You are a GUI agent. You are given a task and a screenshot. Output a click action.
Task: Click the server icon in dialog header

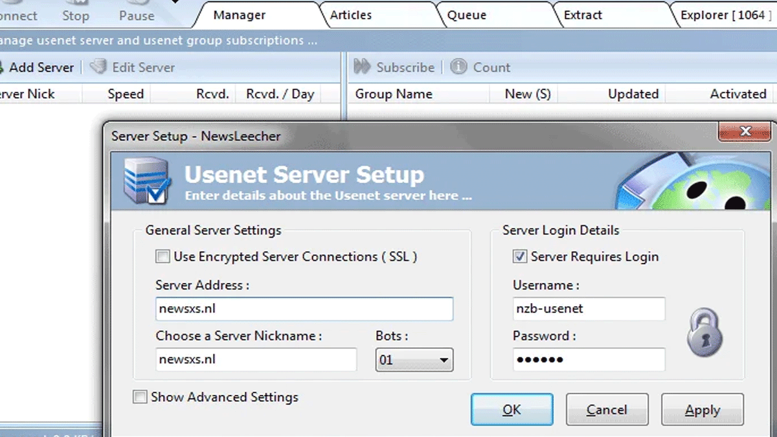[x=147, y=181]
